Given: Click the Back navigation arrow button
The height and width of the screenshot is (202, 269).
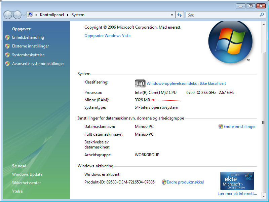Looking at the screenshot, I should tap(8, 15).
